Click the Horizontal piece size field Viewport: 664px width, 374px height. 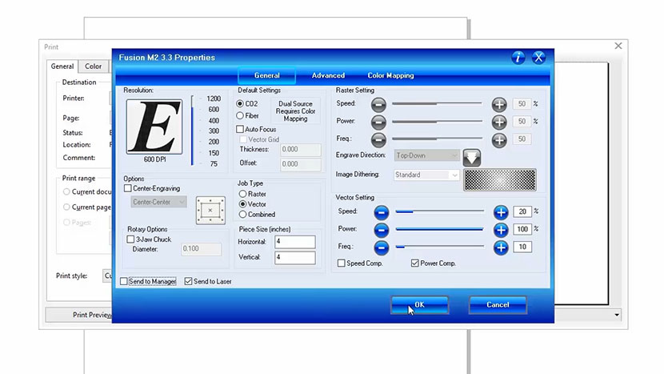[294, 242]
